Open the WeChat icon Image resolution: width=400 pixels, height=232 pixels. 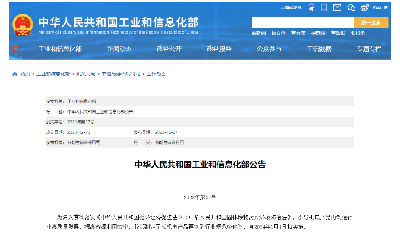click(x=351, y=7)
